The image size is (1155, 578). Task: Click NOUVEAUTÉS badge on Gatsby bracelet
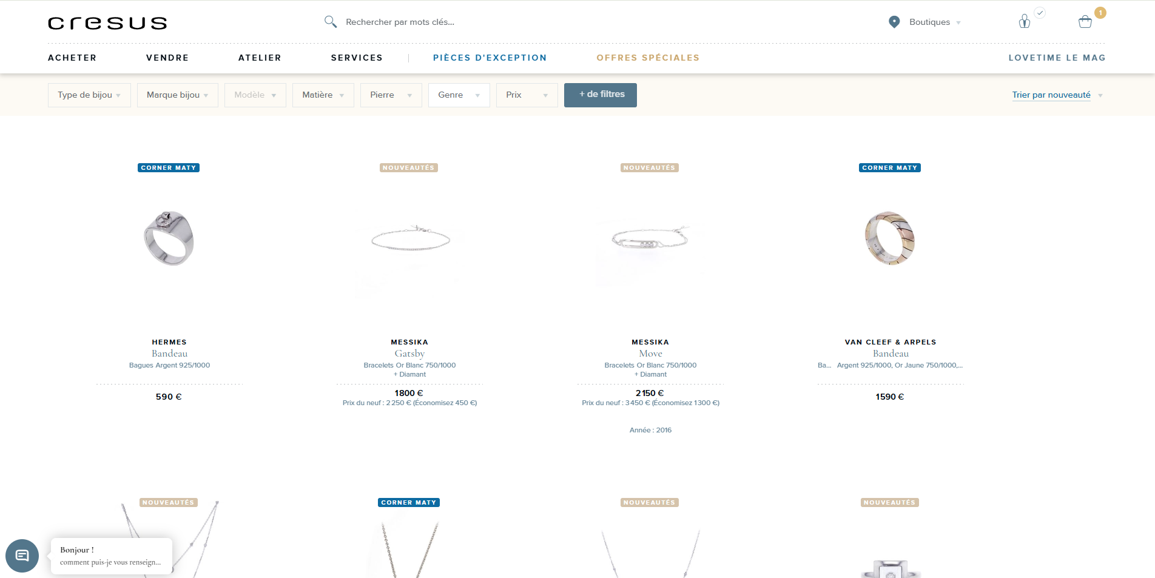pyautogui.click(x=409, y=168)
